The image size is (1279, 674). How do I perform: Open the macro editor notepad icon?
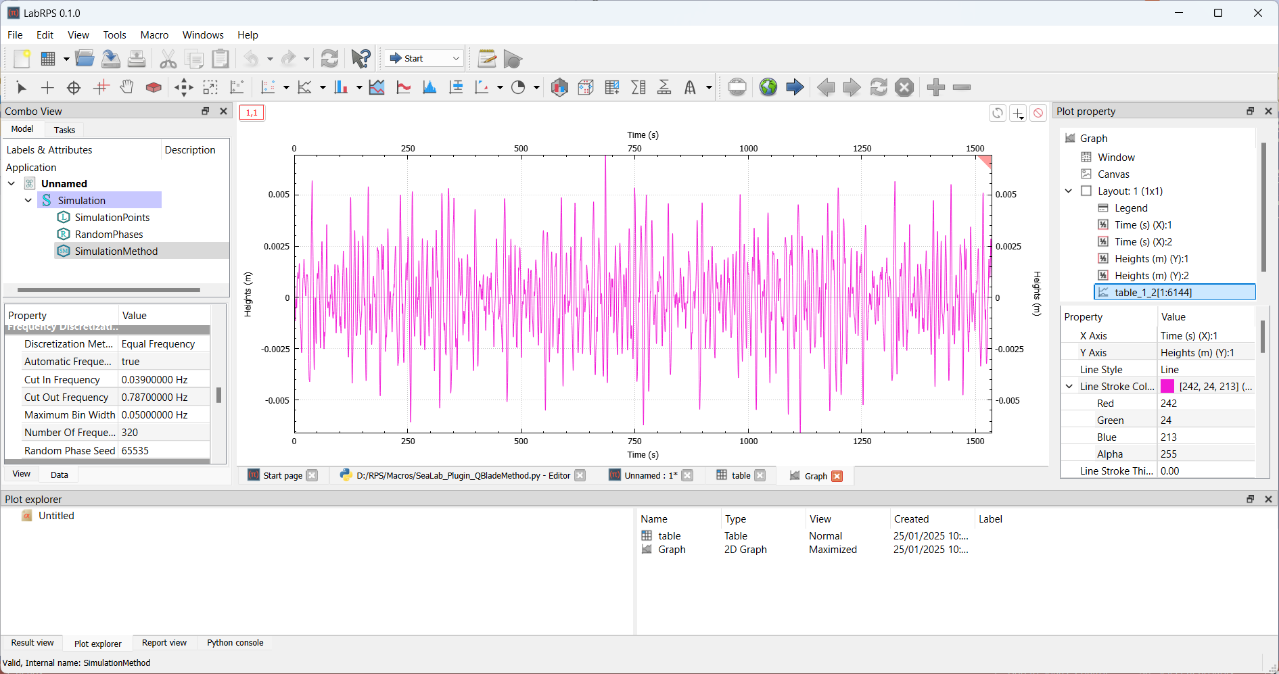[x=487, y=59]
